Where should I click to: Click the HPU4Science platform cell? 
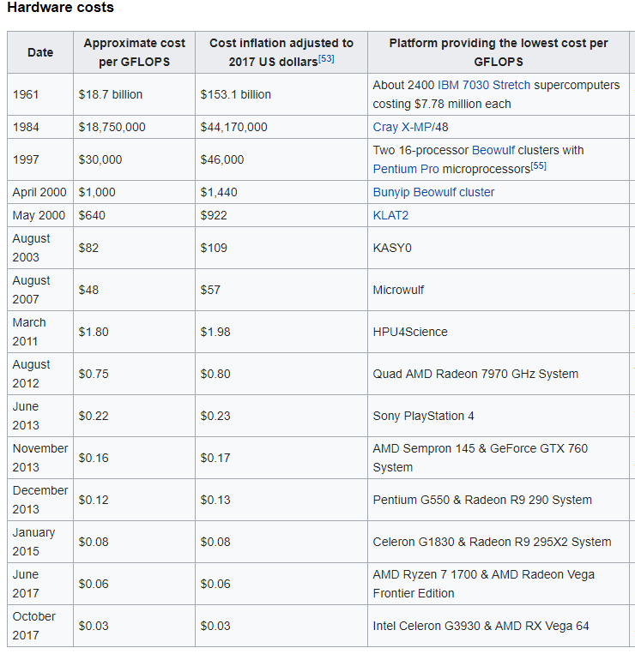click(x=498, y=332)
